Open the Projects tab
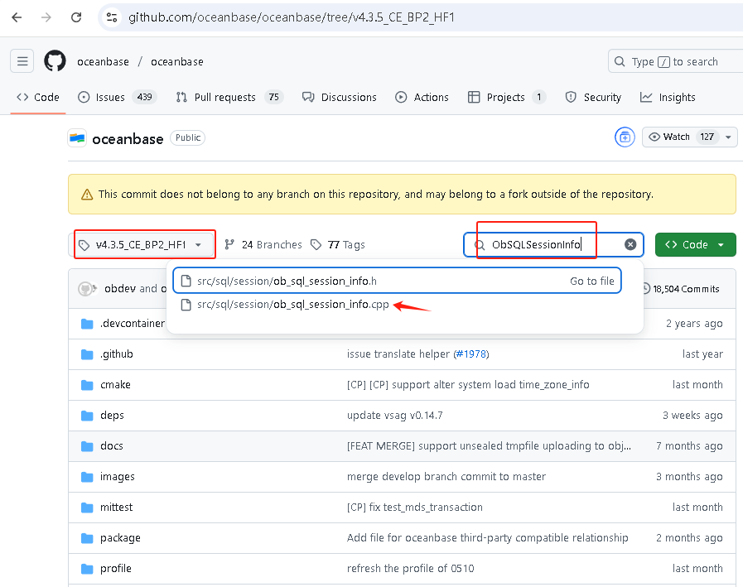 (507, 97)
